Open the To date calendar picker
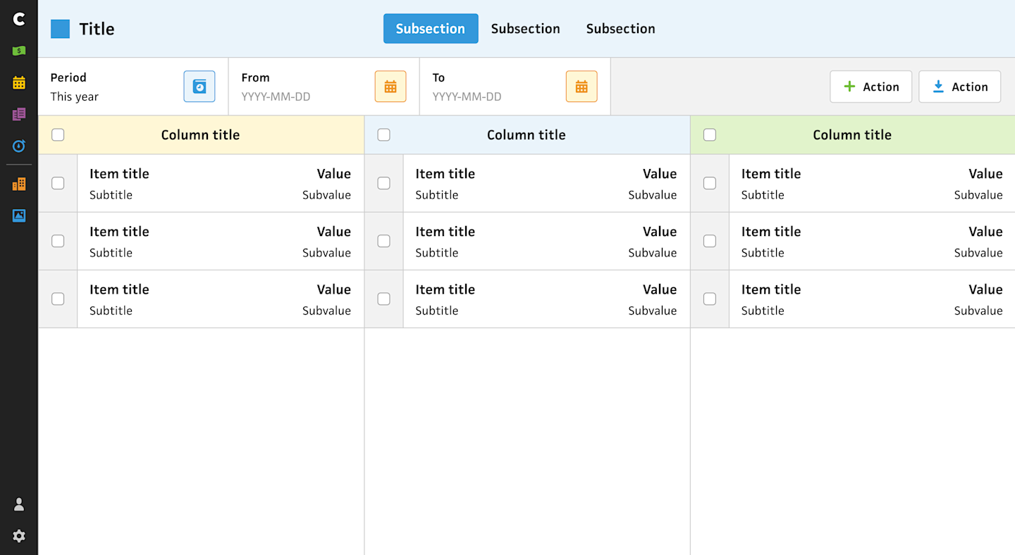The width and height of the screenshot is (1015, 555). click(x=582, y=87)
